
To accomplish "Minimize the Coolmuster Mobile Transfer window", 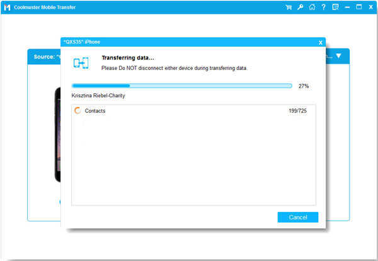I will tap(346, 7).
